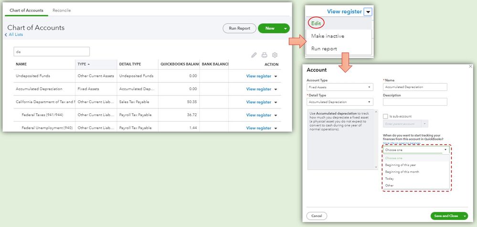The height and width of the screenshot is (227, 477).
Task: Click the Run Report button
Action: (x=239, y=28)
